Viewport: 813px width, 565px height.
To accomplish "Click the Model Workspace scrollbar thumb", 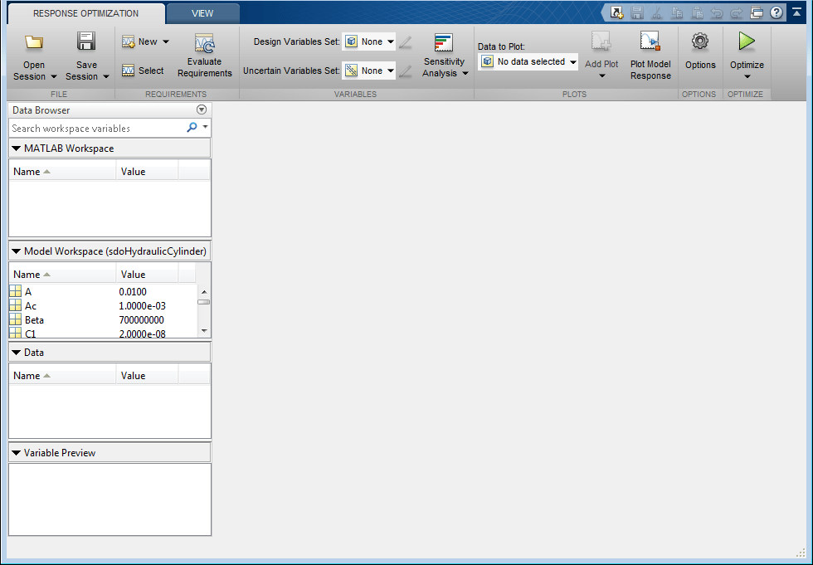I will (204, 302).
